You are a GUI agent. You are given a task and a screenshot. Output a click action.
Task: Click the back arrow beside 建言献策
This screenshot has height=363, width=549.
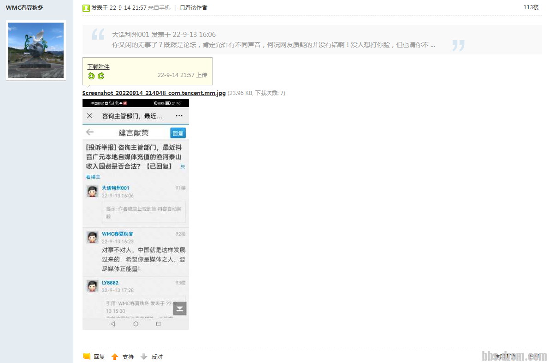[x=90, y=132]
